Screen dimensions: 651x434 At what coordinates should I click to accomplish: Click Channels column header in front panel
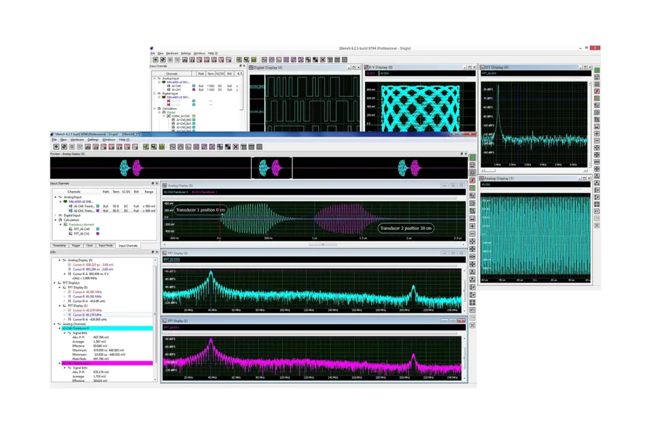click(x=74, y=192)
